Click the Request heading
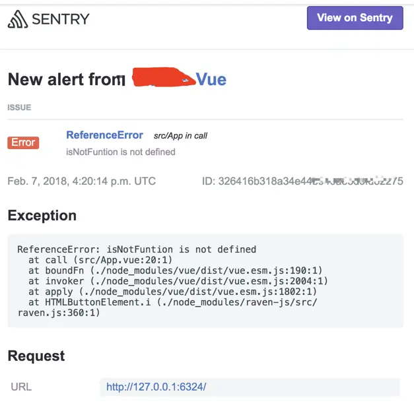This screenshot has height=417, width=414. point(36,356)
